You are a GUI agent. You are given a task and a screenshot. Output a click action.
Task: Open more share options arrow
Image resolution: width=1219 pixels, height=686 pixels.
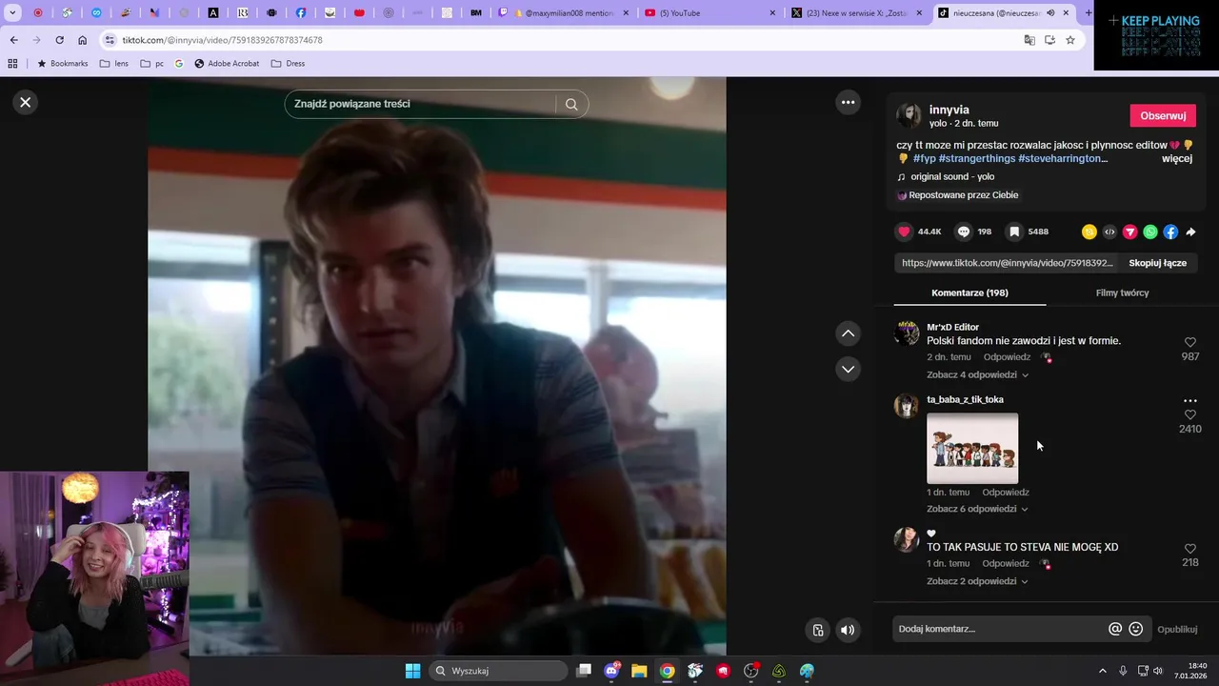pos(1190,232)
